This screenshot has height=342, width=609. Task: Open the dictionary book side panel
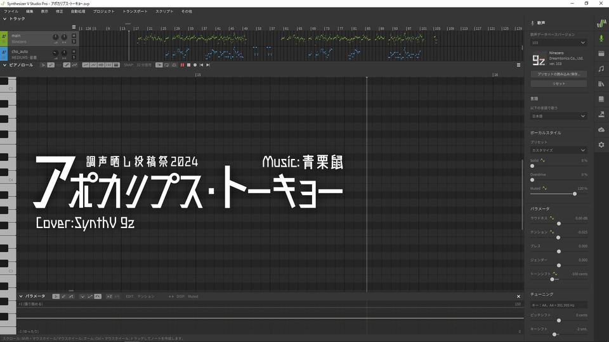pyautogui.click(x=601, y=99)
